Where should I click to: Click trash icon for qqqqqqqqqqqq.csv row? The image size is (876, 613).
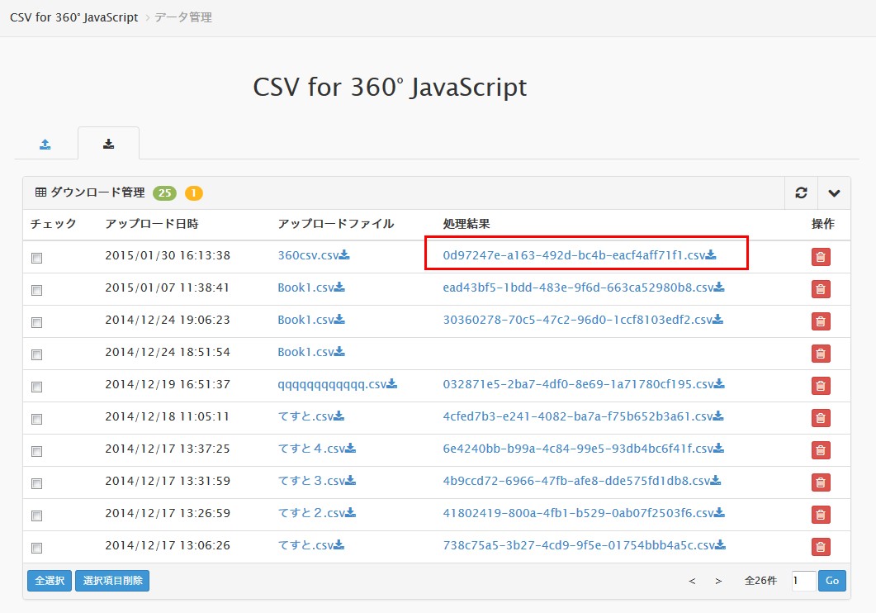[x=820, y=386]
